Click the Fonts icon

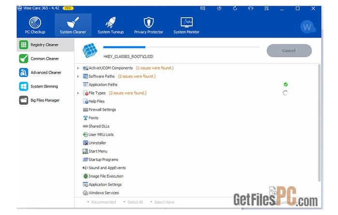[85, 118]
